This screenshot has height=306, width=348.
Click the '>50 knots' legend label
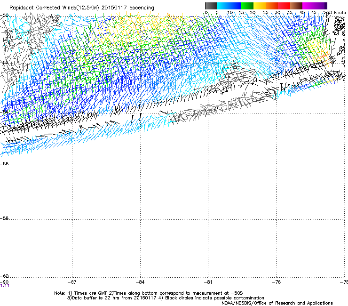coord(335,13)
